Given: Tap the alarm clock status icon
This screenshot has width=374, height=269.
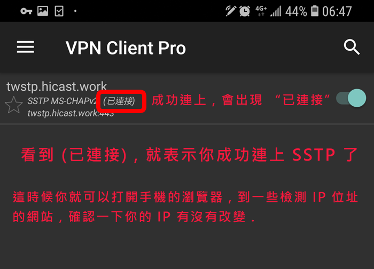Looking at the screenshot, I should [245, 11].
